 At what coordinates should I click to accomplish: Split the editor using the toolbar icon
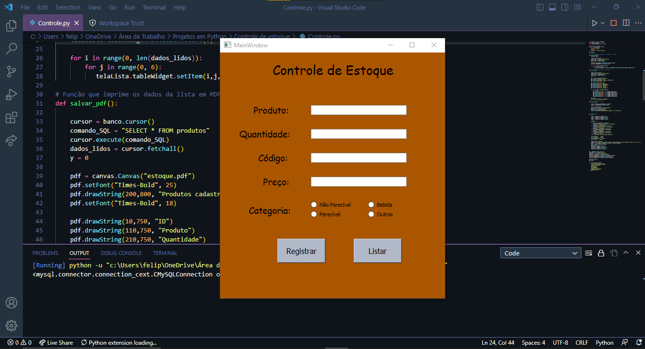click(627, 22)
